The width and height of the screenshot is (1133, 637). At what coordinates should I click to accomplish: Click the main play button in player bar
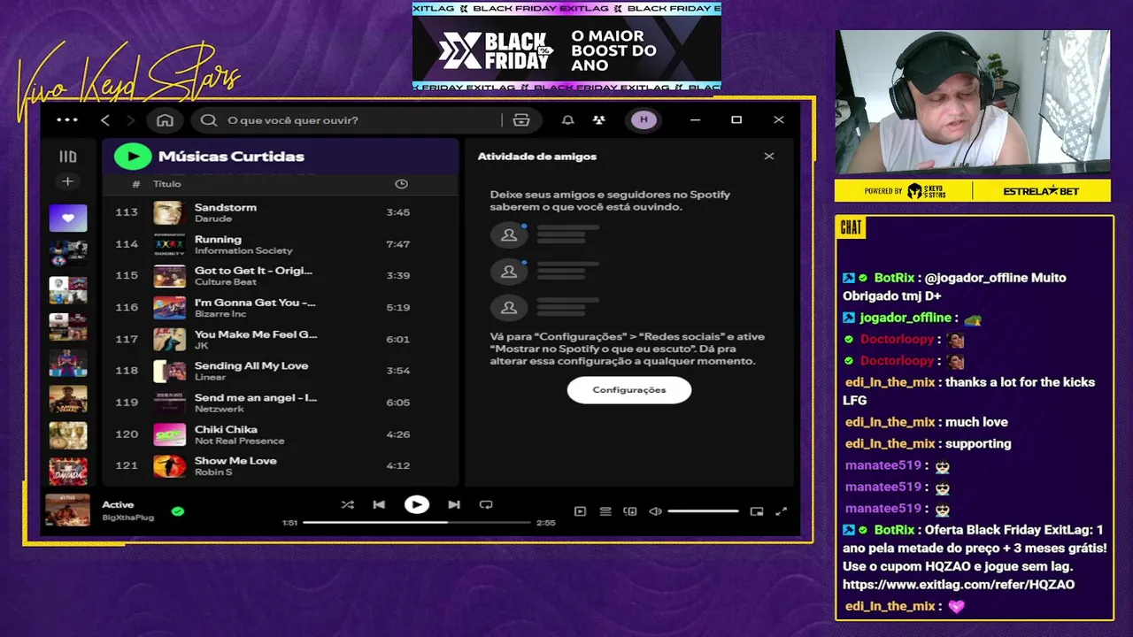(417, 505)
